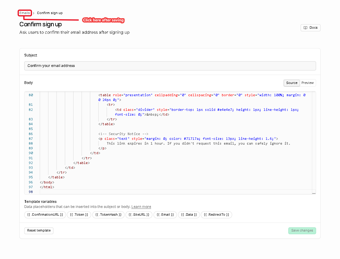340x259 pixels.
Task: Follow the Learn more link
Action: point(141,207)
